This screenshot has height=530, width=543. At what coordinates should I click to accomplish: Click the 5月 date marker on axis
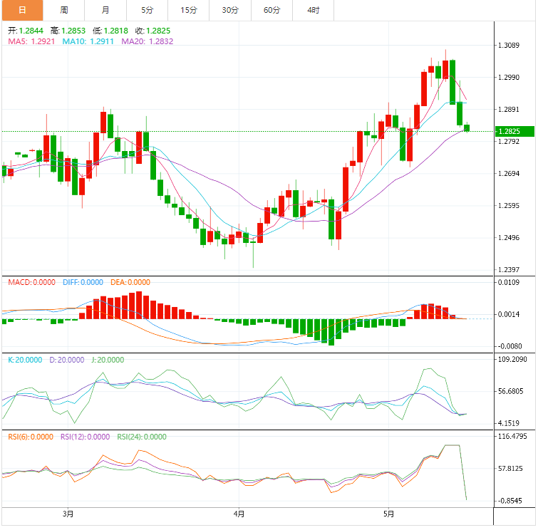(388, 514)
